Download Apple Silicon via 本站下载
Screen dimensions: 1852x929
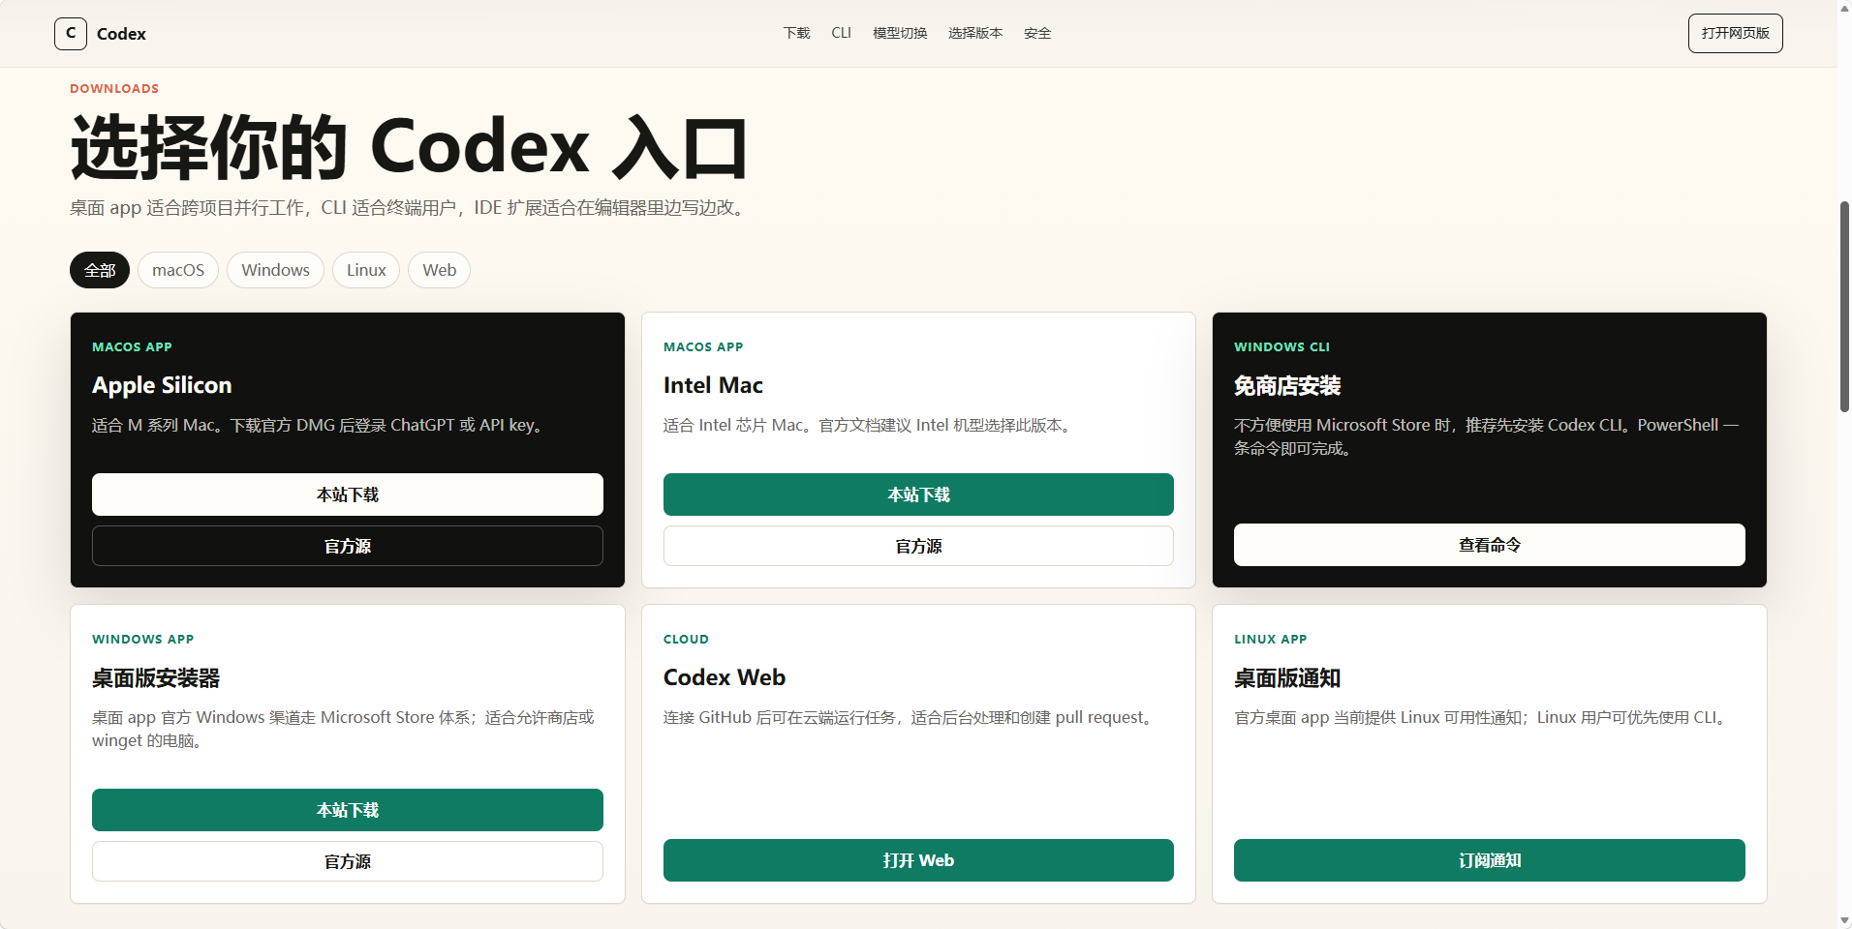pyautogui.click(x=348, y=494)
